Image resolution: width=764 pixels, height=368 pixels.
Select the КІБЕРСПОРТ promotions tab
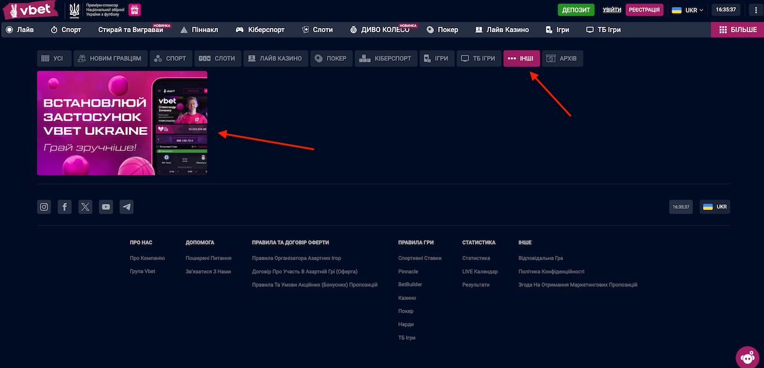pos(386,58)
